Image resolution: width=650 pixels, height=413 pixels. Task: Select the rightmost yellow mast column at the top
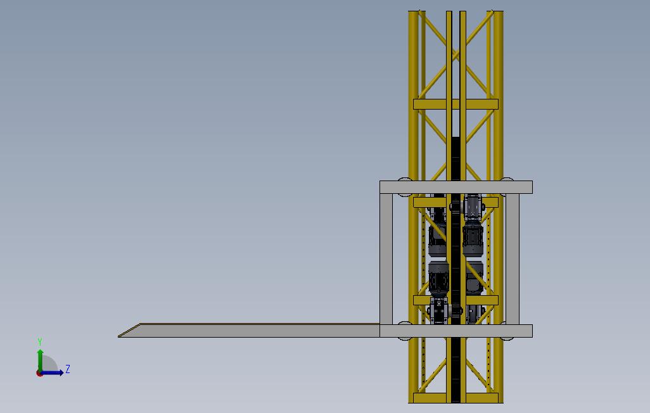(x=499, y=96)
